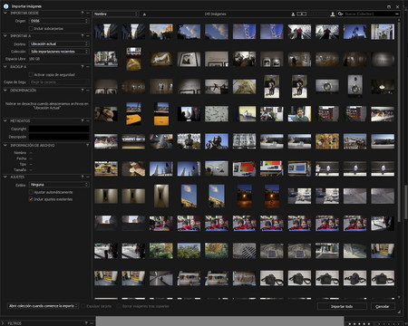Screen dimensions: 408x326
Task: Click the Copyright metadata field
Action: point(59,129)
